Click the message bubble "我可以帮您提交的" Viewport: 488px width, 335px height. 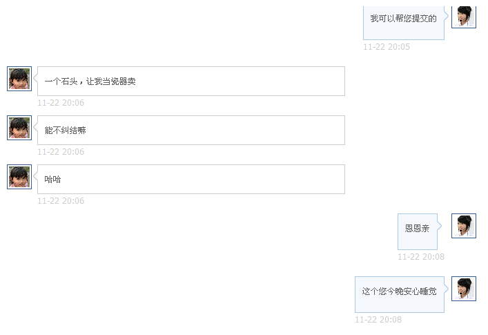coord(404,19)
